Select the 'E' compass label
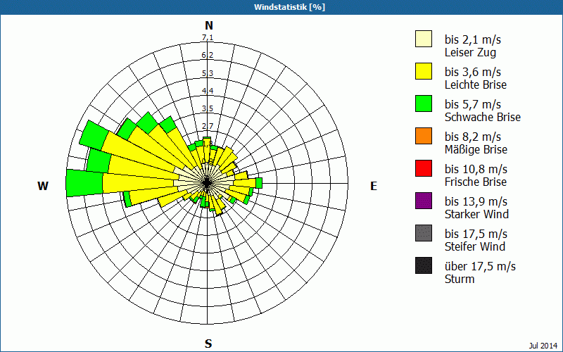563x352 pixels. pos(374,186)
